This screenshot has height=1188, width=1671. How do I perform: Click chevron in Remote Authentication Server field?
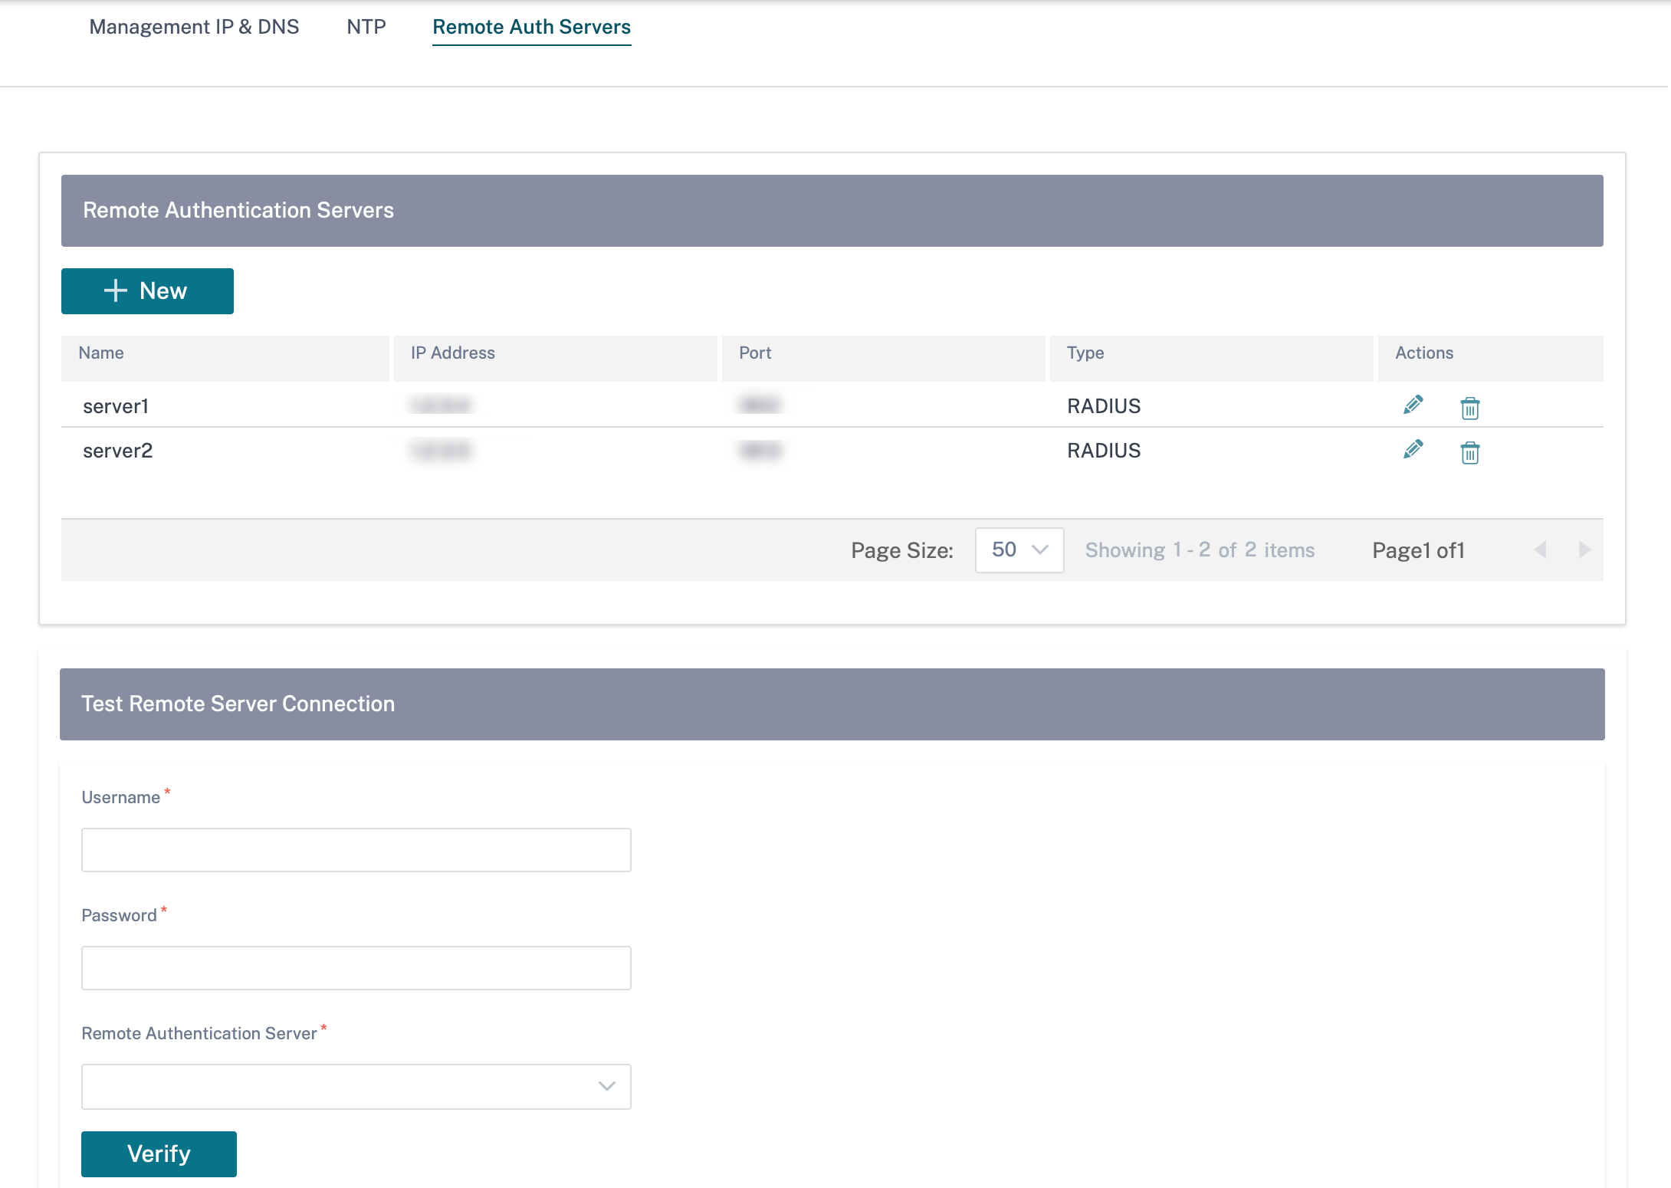click(606, 1086)
